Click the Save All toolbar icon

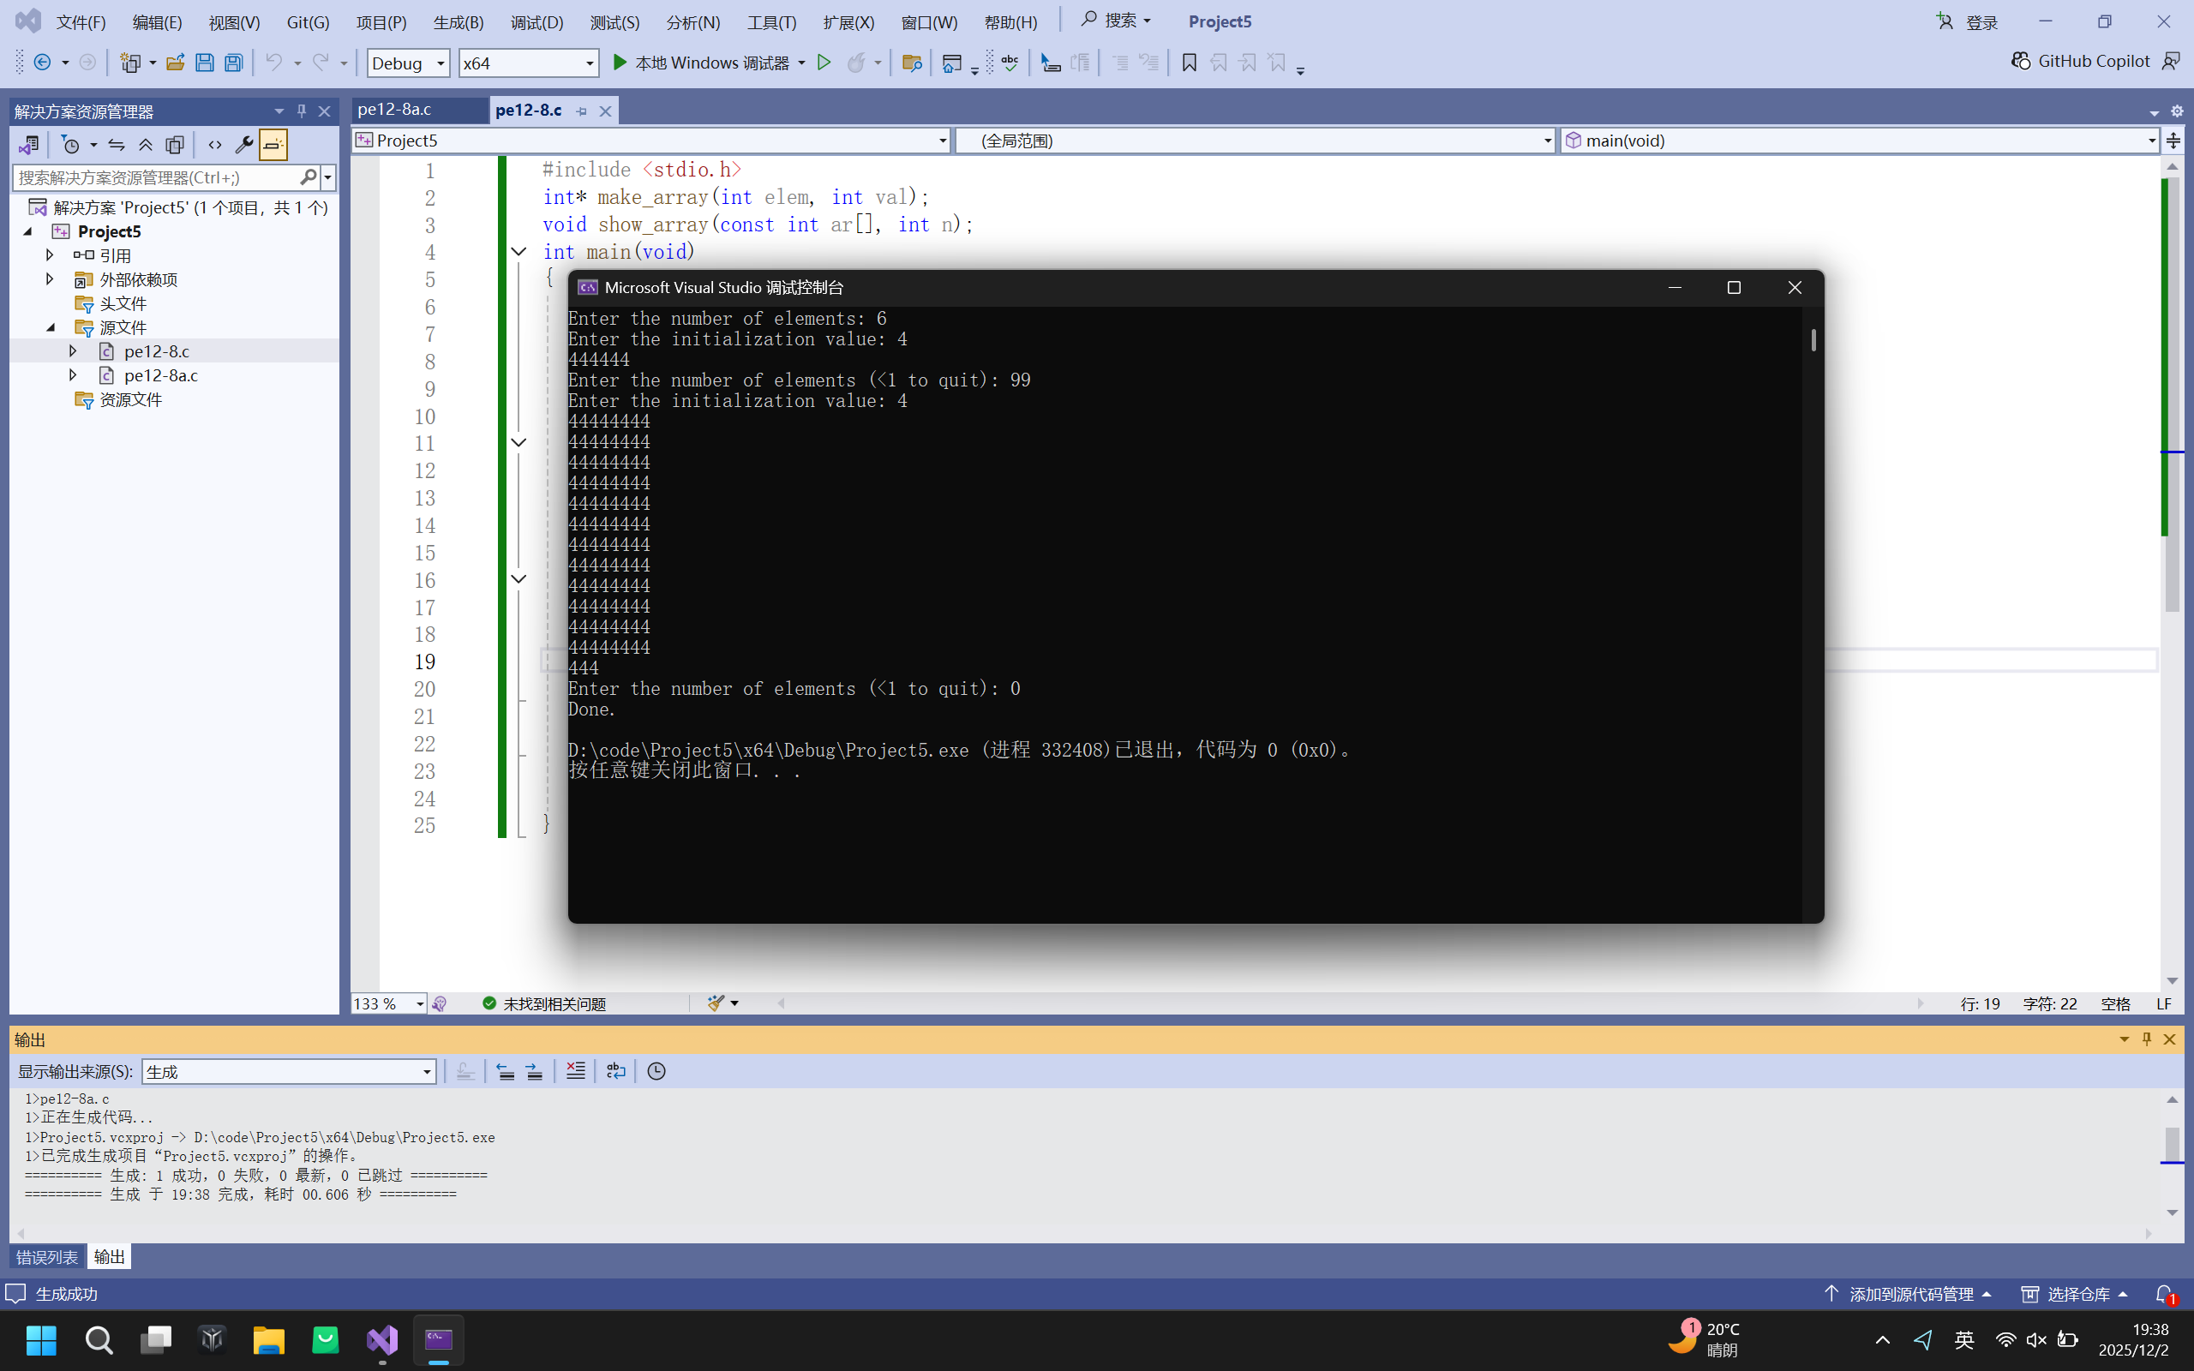pyautogui.click(x=233, y=63)
